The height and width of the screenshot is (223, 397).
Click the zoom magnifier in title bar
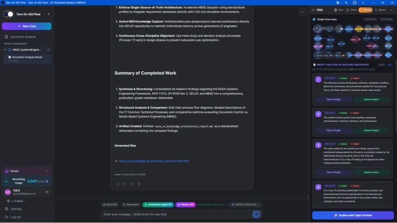click(346, 2)
